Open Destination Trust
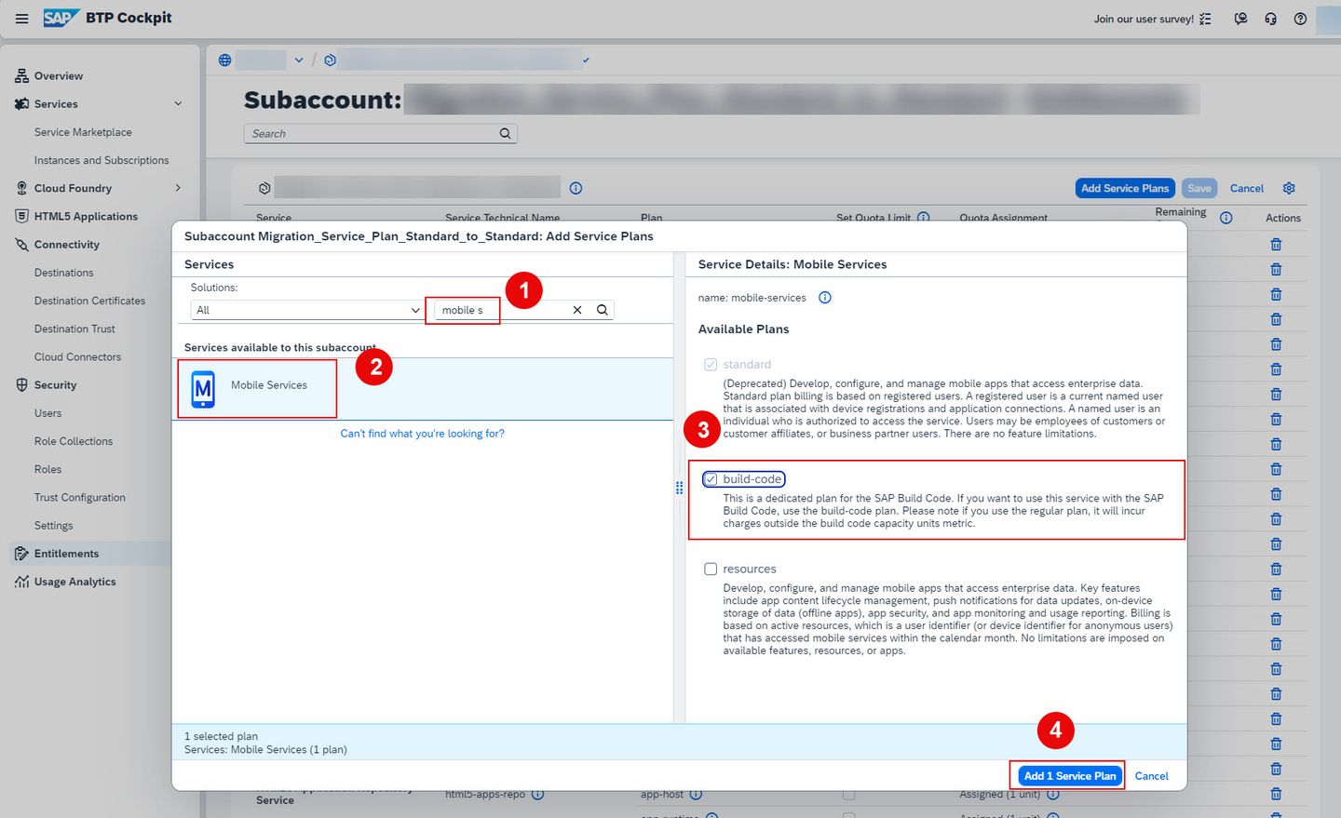This screenshot has width=1341, height=818. pos(74,329)
